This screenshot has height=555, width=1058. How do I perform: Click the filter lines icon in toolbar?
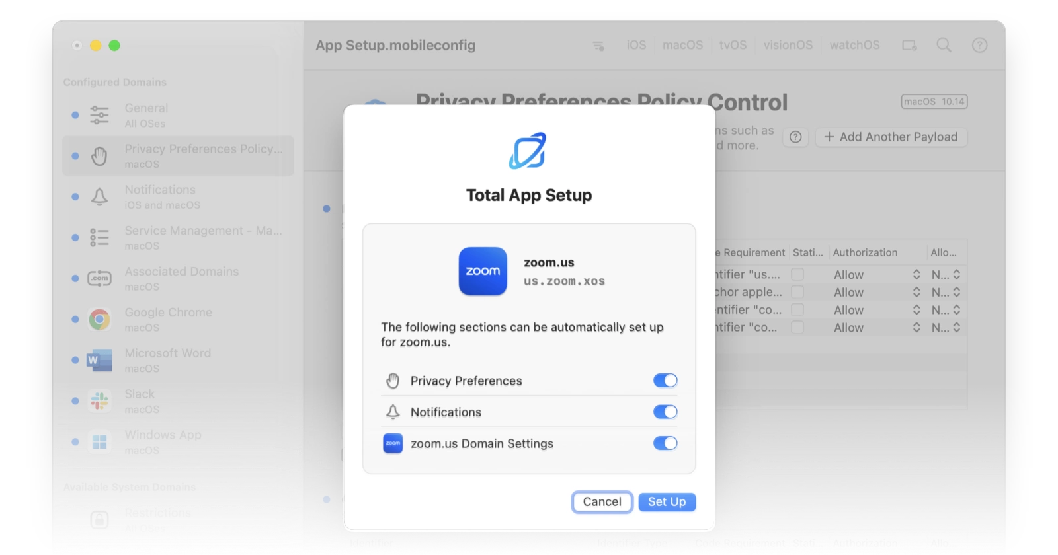(598, 46)
